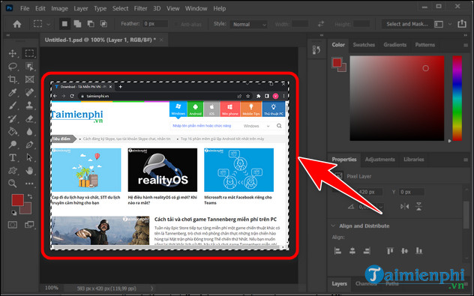This screenshot has width=474, height=296.
Task: Select the Lasso tool
Action: click(13, 67)
